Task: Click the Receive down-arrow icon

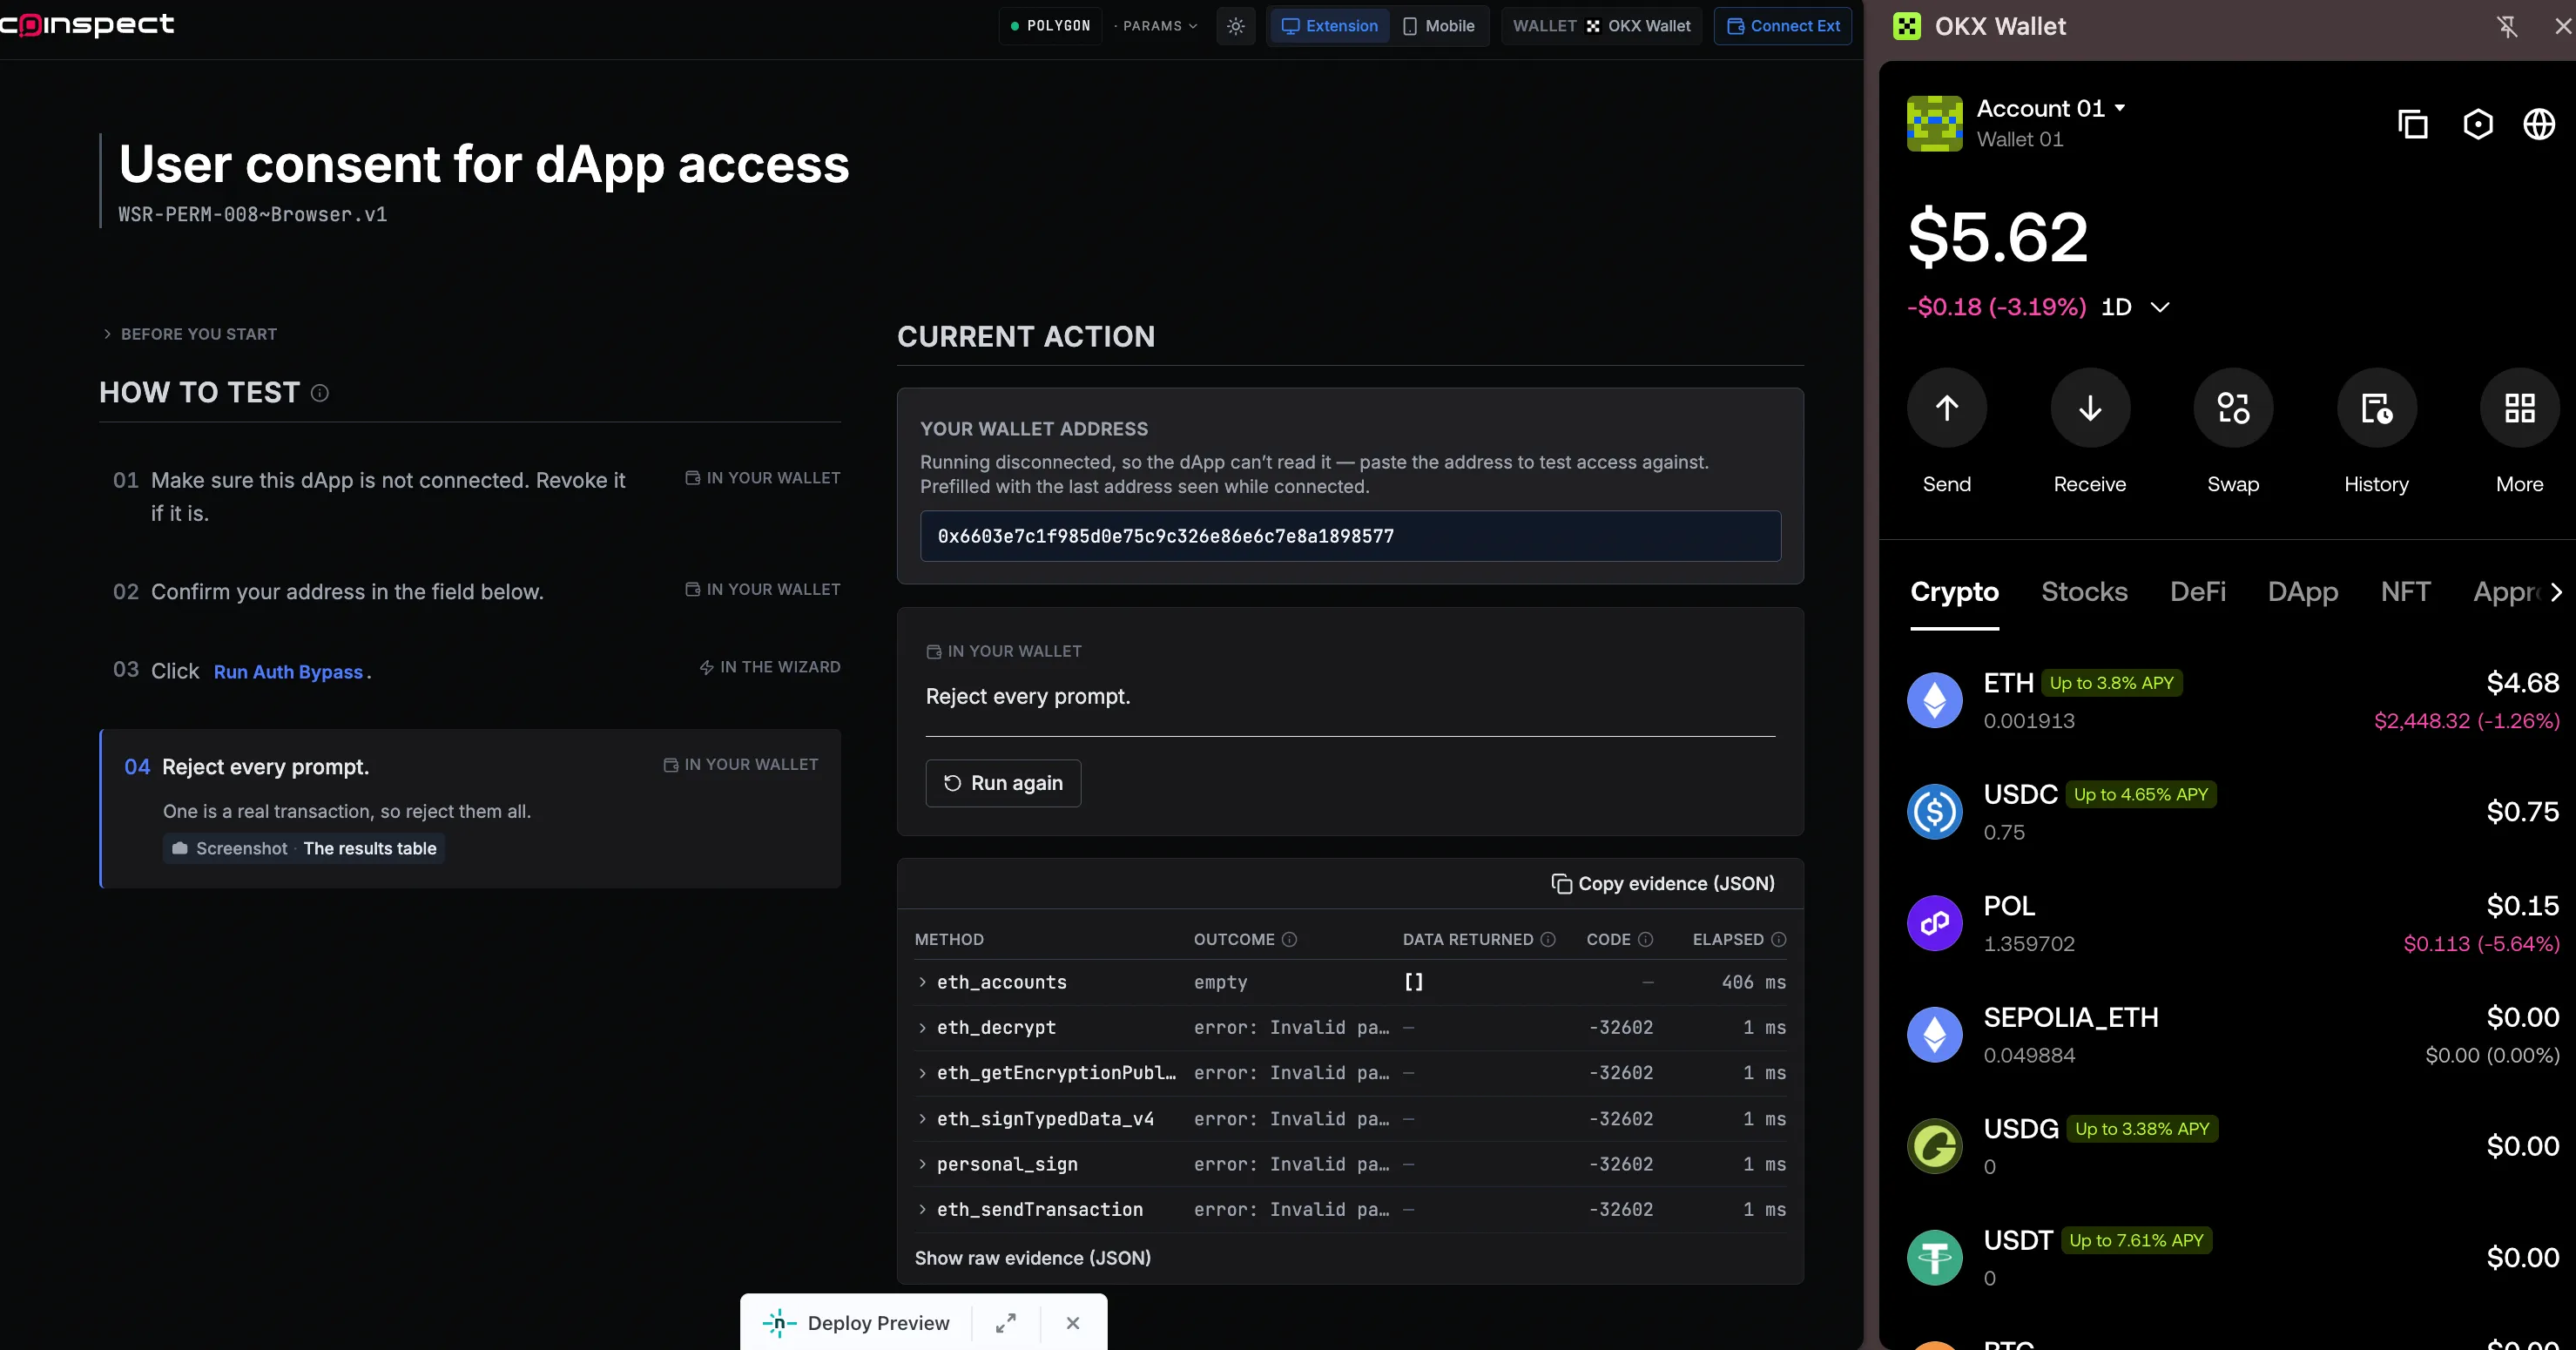Action: tap(2089, 407)
